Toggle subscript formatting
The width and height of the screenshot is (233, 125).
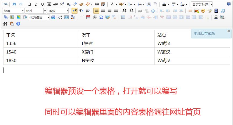tap(68, 5)
